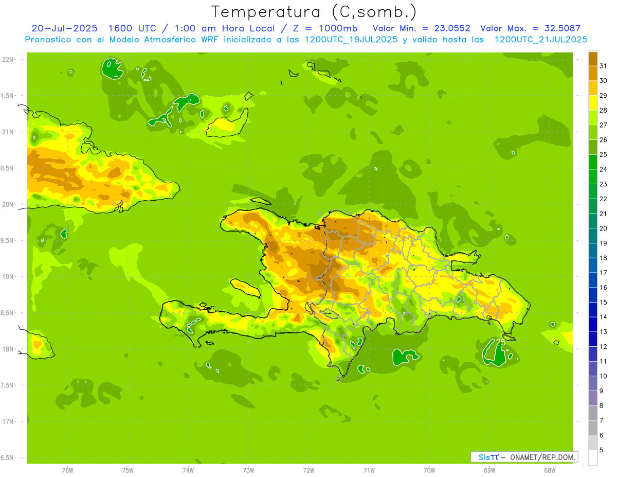617x477 pixels.
Task: Click the legend swatch between 26 and 27
Action: pos(593,132)
